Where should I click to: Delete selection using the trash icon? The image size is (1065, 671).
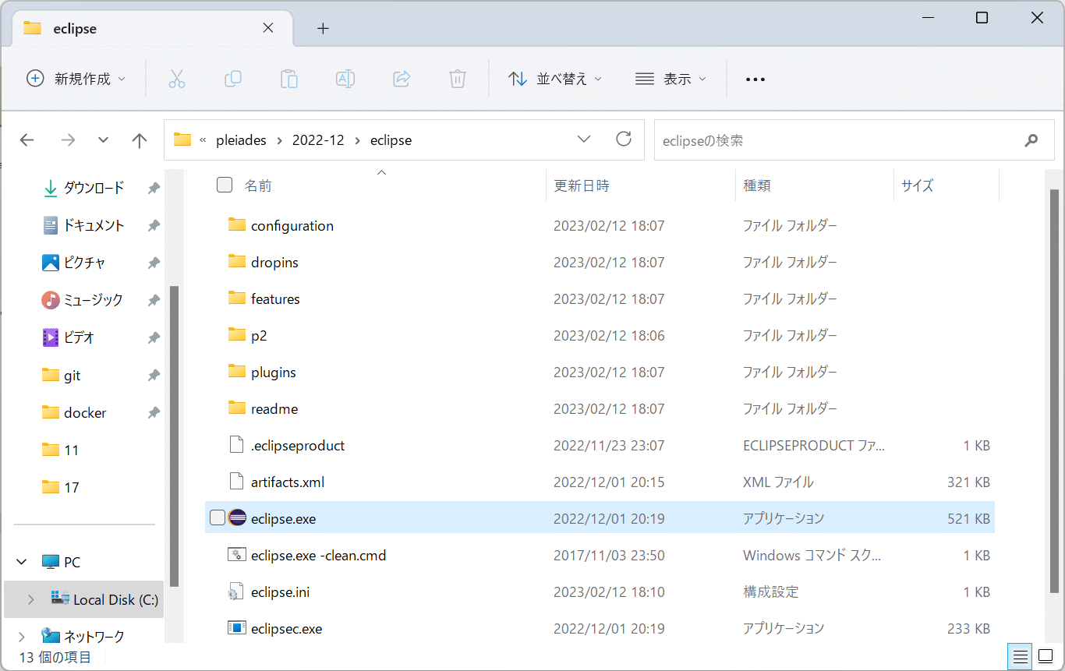pyautogui.click(x=458, y=78)
